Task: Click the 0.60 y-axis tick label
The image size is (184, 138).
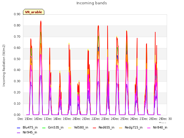Action: pyautogui.click(x=17, y=48)
